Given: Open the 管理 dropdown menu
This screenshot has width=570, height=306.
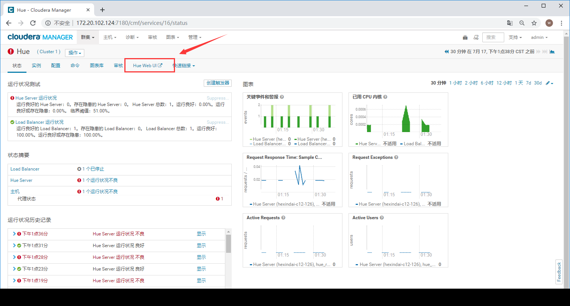Looking at the screenshot, I should tap(195, 37).
